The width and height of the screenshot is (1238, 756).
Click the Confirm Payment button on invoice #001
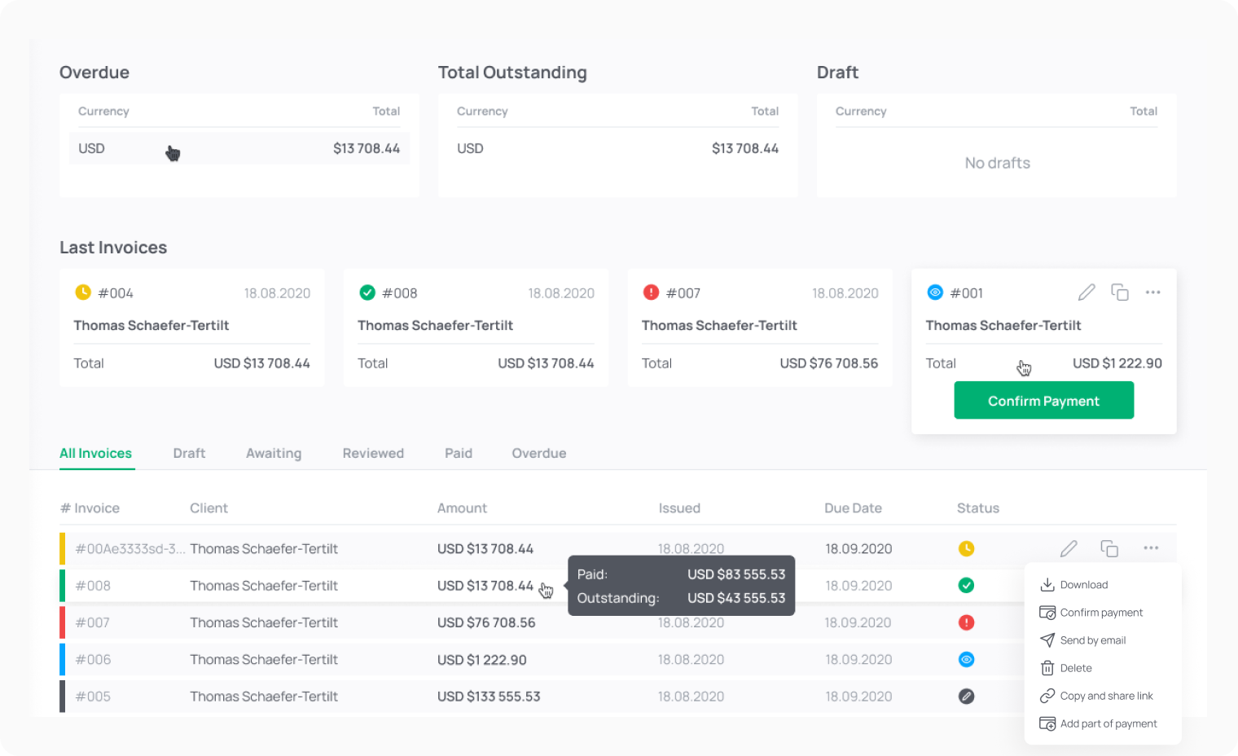[x=1043, y=400]
